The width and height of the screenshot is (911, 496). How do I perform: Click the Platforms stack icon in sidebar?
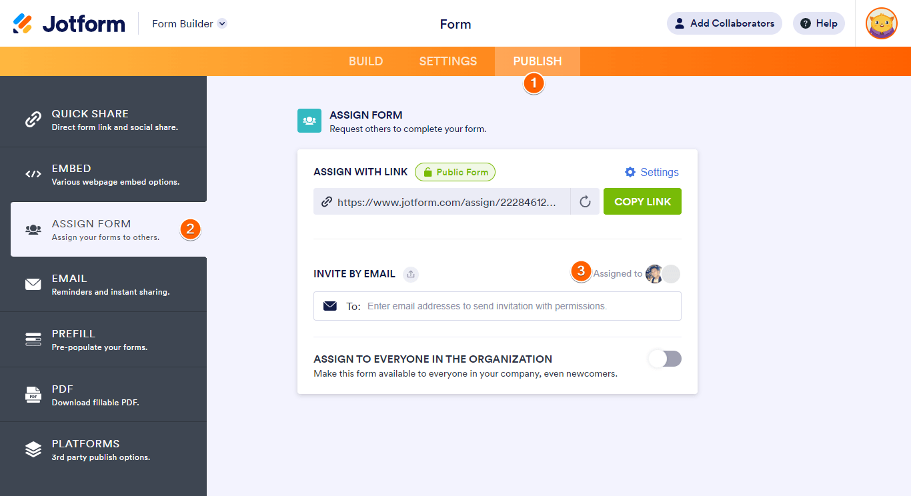point(33,449)
